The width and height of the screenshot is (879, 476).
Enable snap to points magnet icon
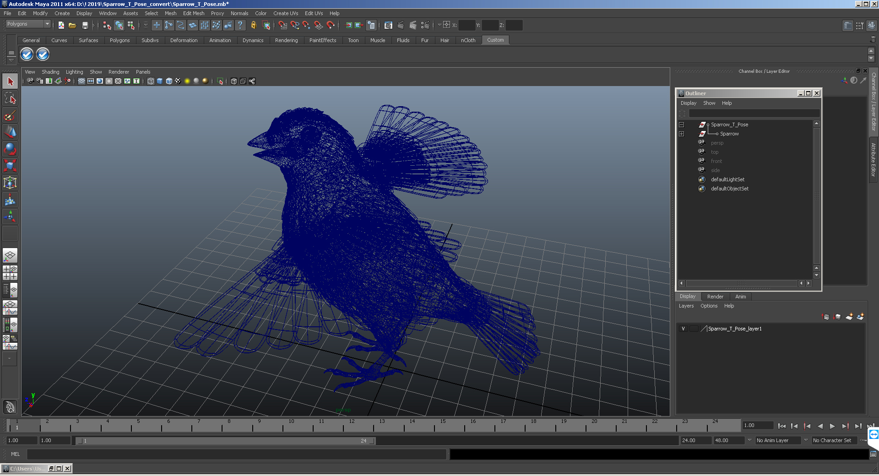coord(306,25)
